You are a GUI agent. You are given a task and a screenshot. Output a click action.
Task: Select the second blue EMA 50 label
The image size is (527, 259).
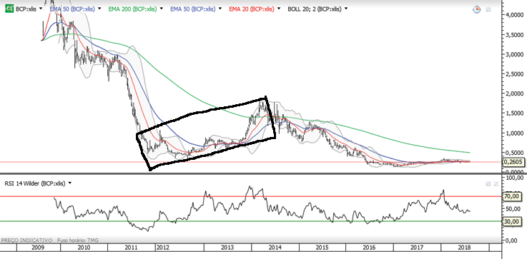tap(192, 9)
